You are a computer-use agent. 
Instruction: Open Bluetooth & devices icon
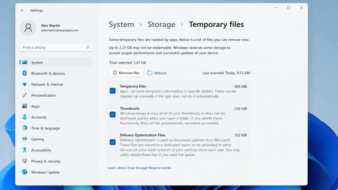(x=25, y=73)
